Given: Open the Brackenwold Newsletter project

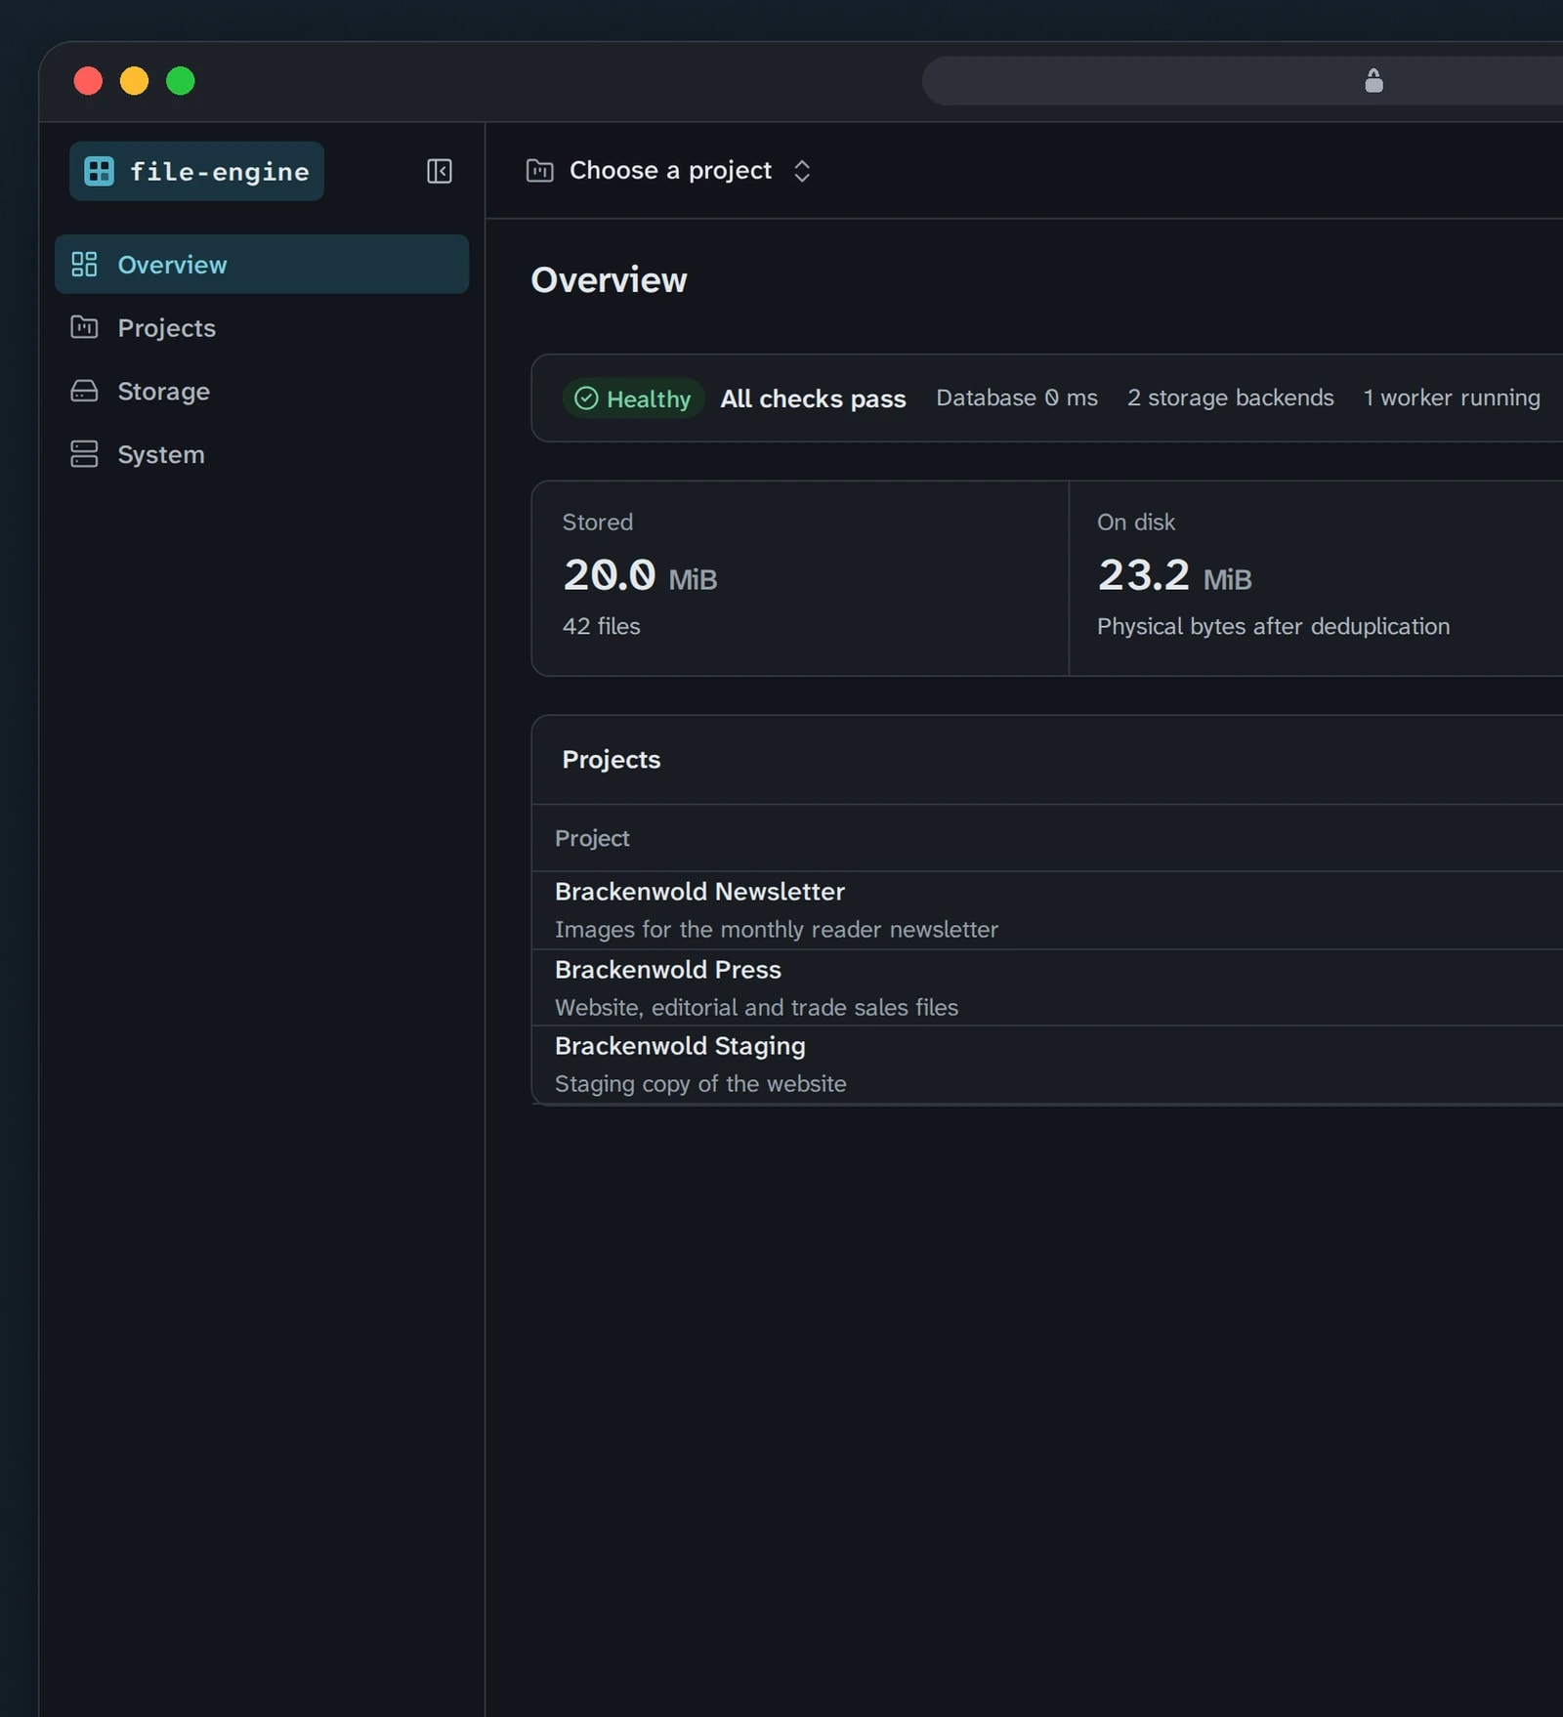Looking at the screenshot, I should (x=699, y=892).
